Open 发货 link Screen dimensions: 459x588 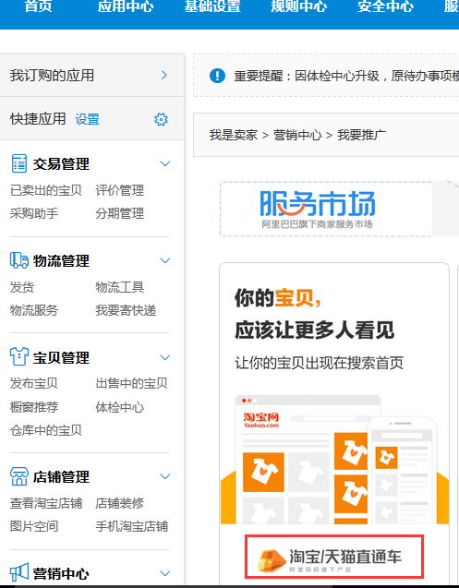pos(22,287)
